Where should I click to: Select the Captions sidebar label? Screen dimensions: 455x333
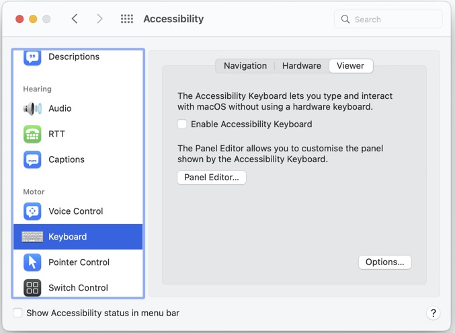tap(67, 159)
